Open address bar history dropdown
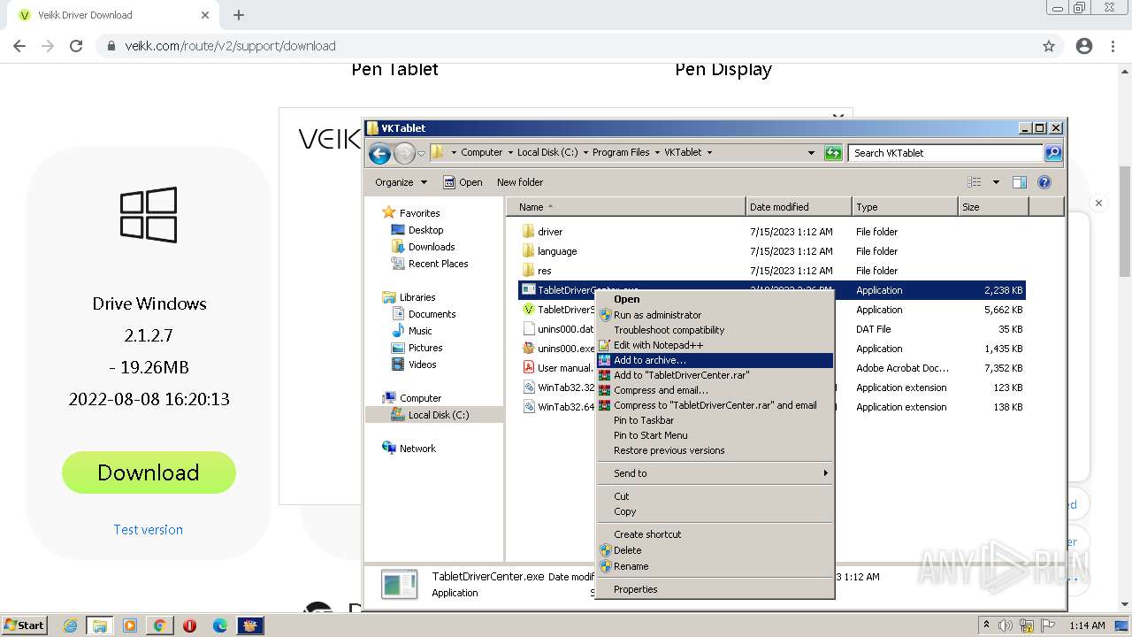 click(x=811, y=153)
